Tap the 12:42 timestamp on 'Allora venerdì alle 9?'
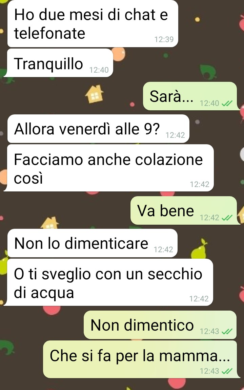The width and height of the screenshot is (244, 390). [x=175, y=135]
